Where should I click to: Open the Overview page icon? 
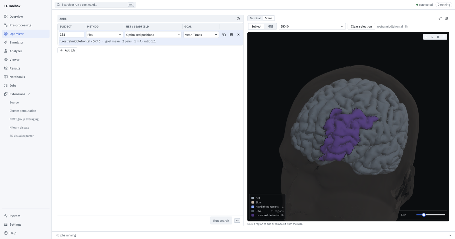pos(6,16)
